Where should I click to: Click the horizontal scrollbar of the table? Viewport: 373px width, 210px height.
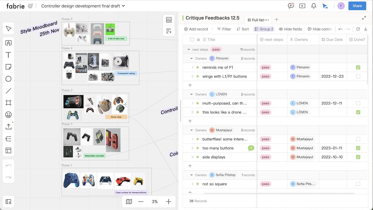(279, 193)
